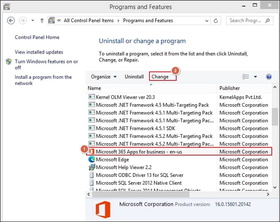Minimize the Programs and Features window
This screenshot has height=222, width=280.
click(x=244, y=6)
